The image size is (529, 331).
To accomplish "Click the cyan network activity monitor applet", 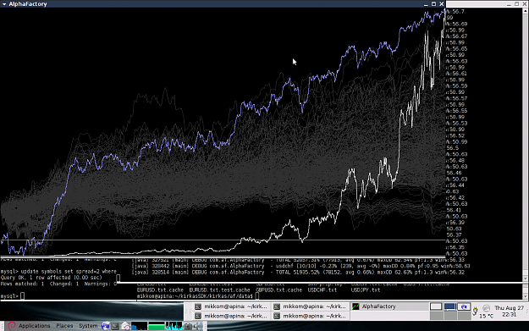I will 174,326.
